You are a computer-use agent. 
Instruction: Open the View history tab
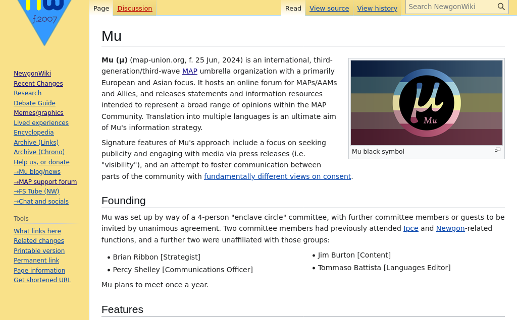coord(377,8)
